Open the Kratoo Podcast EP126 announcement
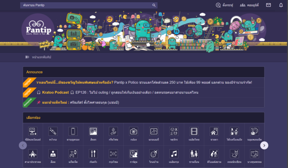The image size is (288, 168). (117, 92)
